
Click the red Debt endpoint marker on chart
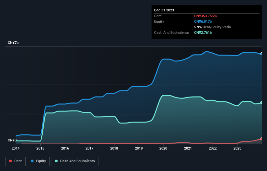click(x=261, y=139)
